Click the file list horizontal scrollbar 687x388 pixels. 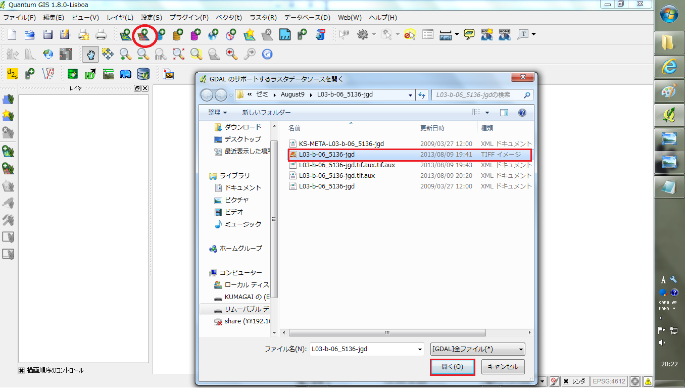tap(387, 333)
